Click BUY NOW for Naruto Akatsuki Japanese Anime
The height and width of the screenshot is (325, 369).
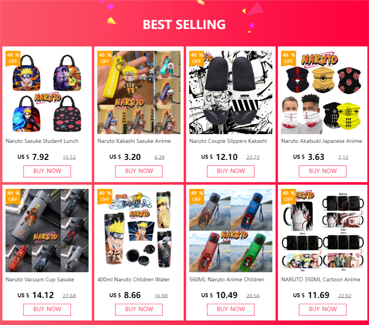(323, 171)
